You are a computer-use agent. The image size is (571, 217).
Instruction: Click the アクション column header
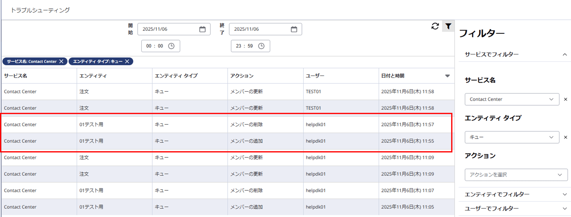coord(242,76)
